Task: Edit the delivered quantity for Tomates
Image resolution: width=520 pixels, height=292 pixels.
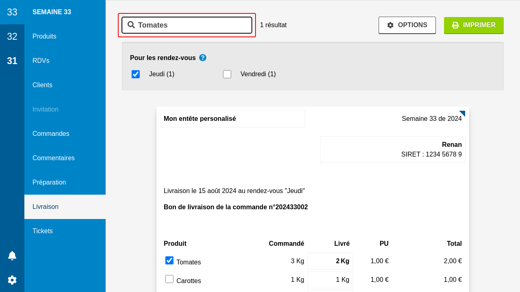Action: click(330, 261)
